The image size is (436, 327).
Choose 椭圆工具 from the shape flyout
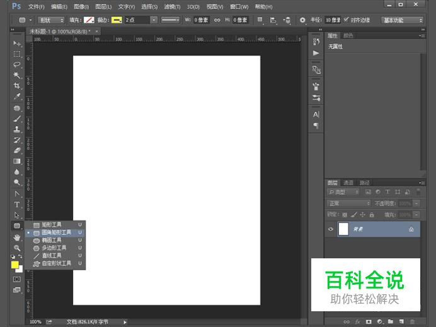[52, 240]
